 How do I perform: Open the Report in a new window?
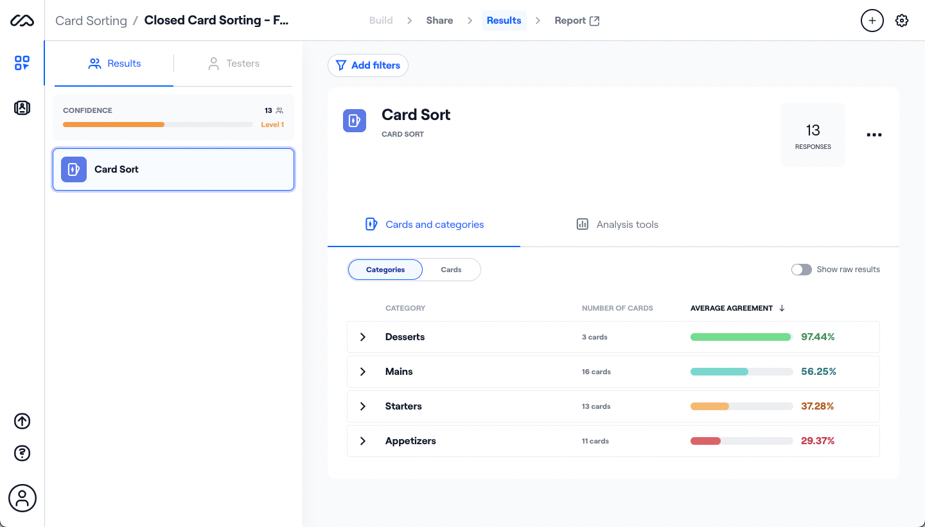(x=576, y=20)
